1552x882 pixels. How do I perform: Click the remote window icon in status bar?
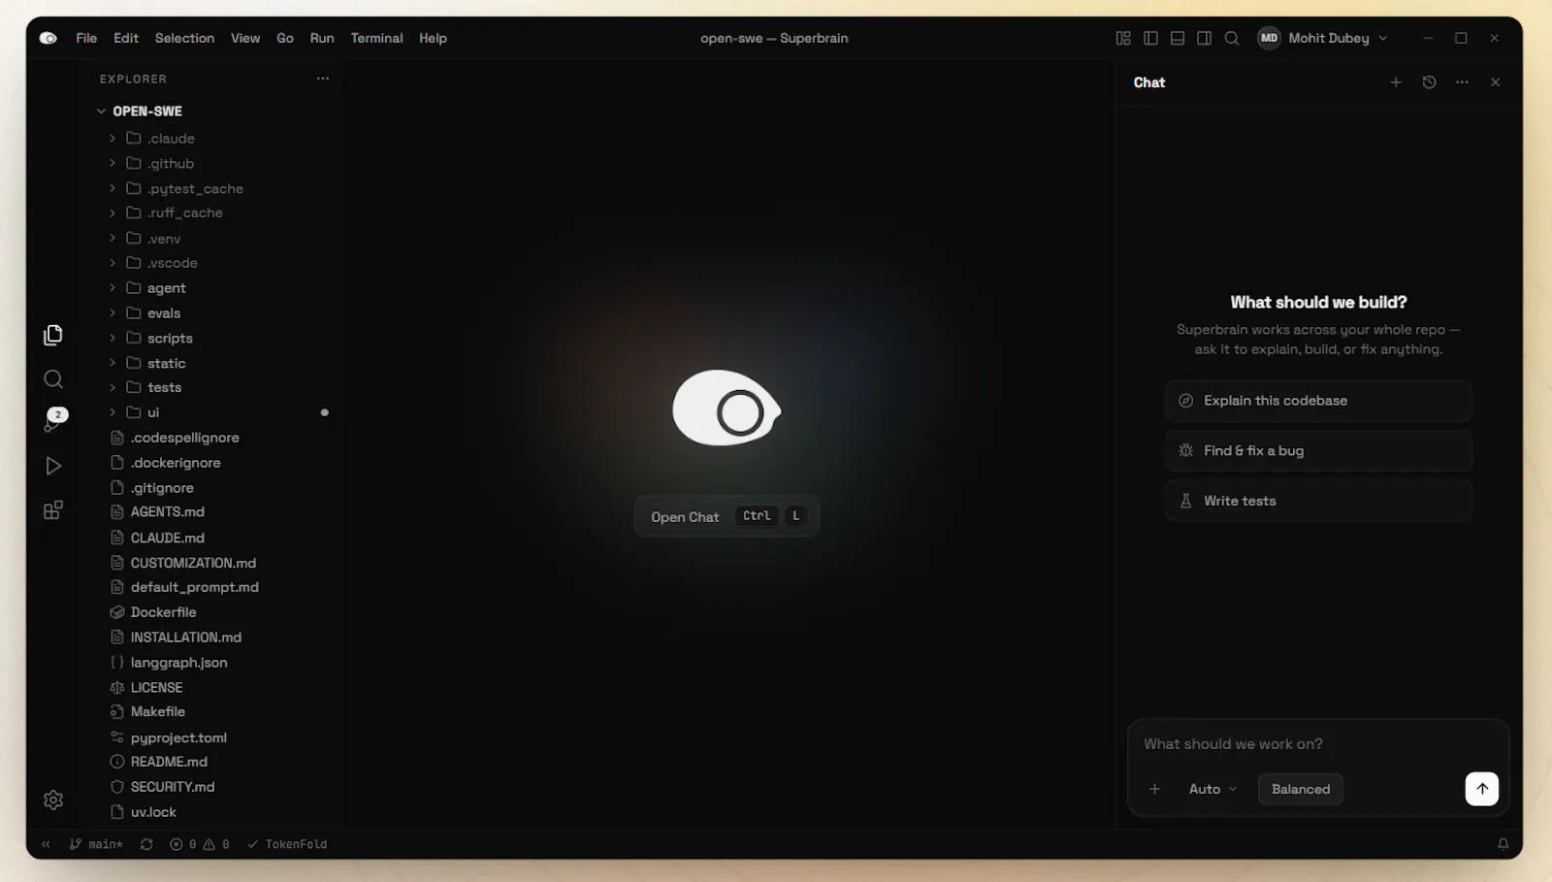point(46,844)
